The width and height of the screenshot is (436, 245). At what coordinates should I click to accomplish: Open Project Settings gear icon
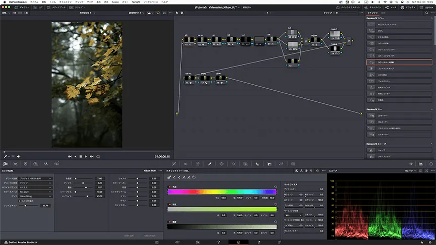tap(430, 242)
